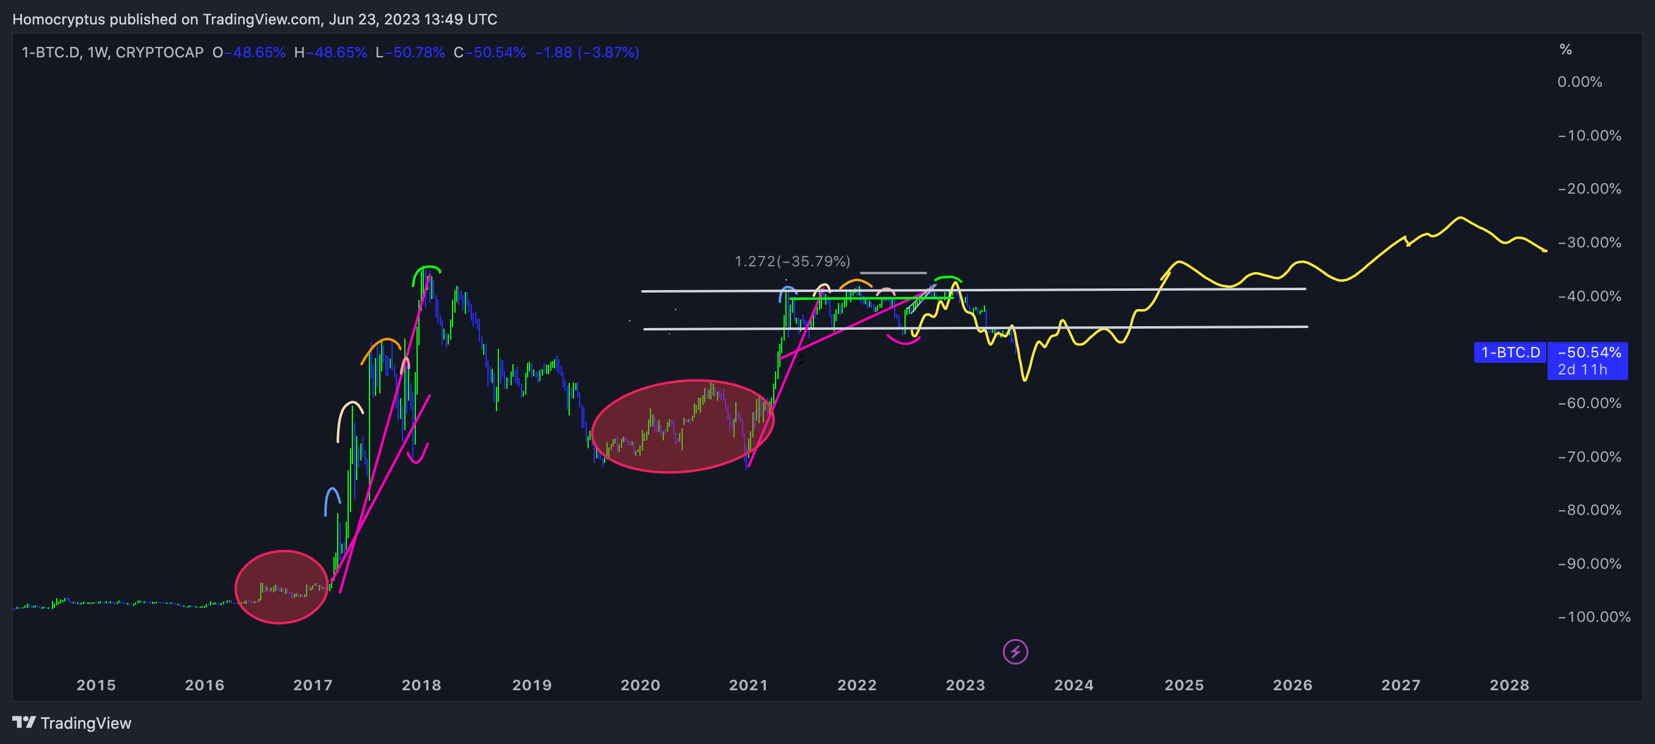
Task: Click the 2015 time axis label
Action: click(96, 685)
